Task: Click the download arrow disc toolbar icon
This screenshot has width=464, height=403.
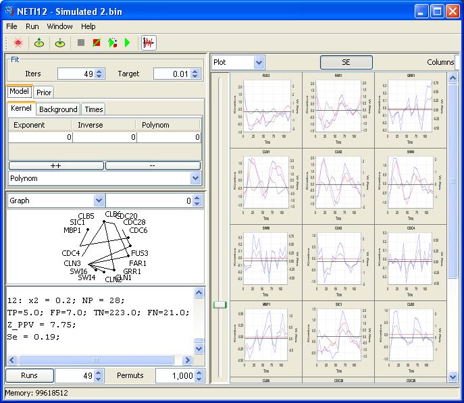Action: (x=60, y=43)
